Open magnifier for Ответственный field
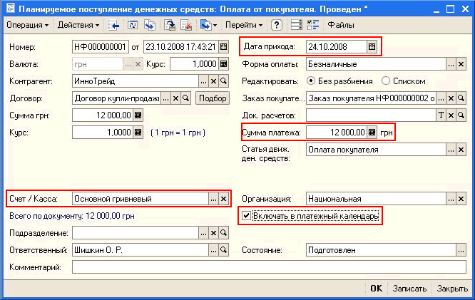This screenshot has height=300, width=475. point(223,250)
